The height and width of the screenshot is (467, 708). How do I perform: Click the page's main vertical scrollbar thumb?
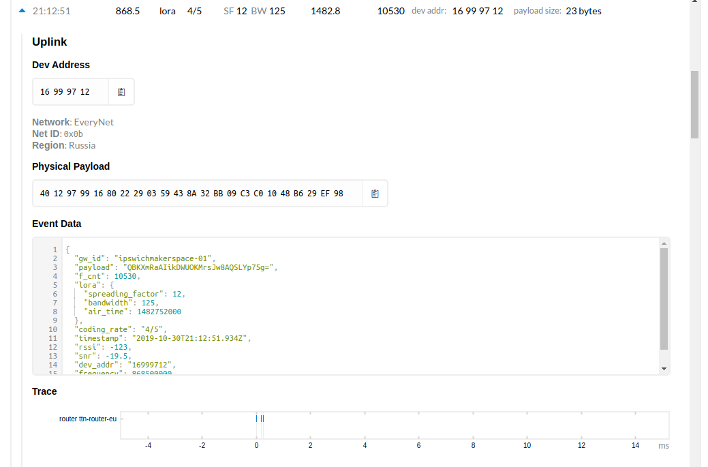694,104
